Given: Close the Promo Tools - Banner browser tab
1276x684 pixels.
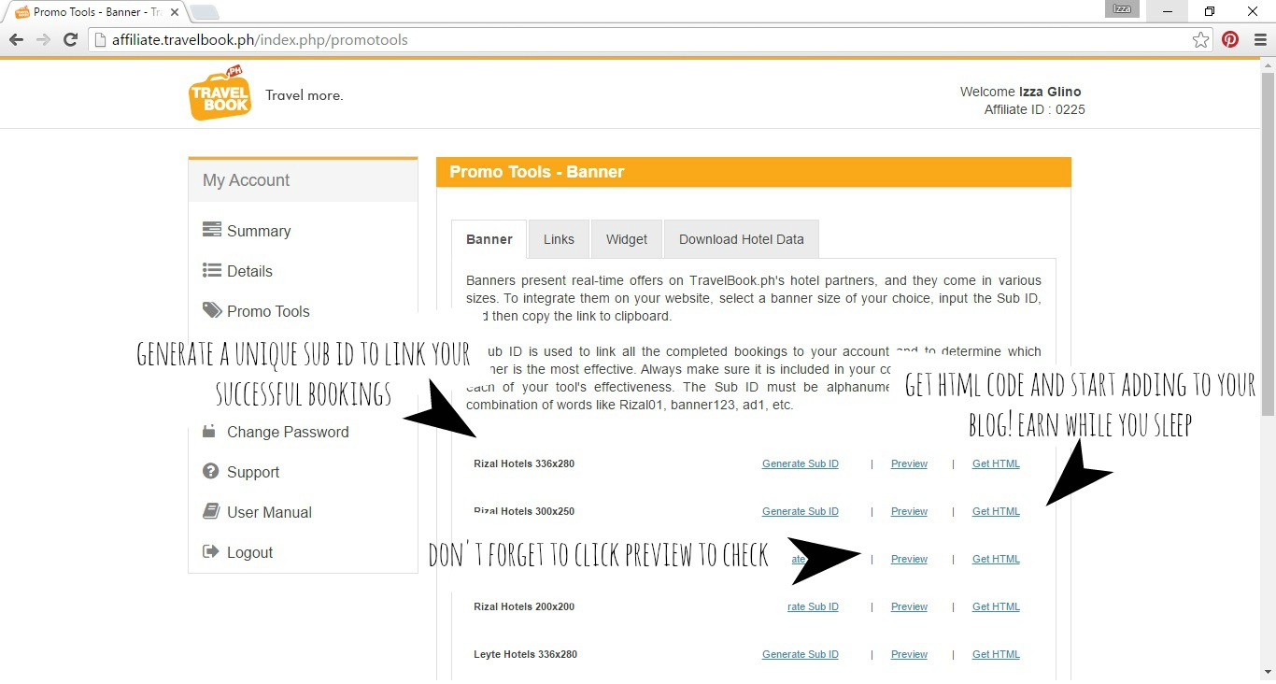Looking at the screenshot, I should 174,12.
